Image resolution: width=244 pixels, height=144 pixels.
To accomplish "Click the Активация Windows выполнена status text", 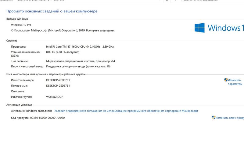I will [31, 111].
